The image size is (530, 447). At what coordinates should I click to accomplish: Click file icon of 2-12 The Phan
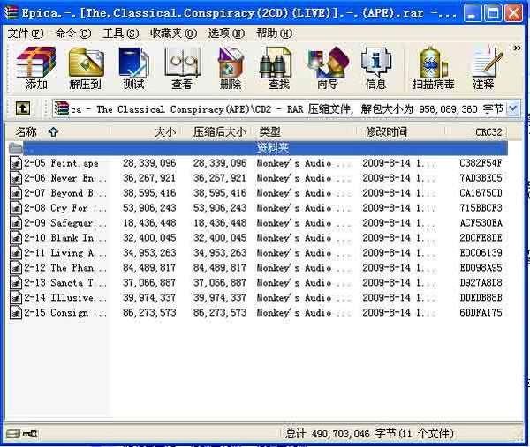coord(16,268)
